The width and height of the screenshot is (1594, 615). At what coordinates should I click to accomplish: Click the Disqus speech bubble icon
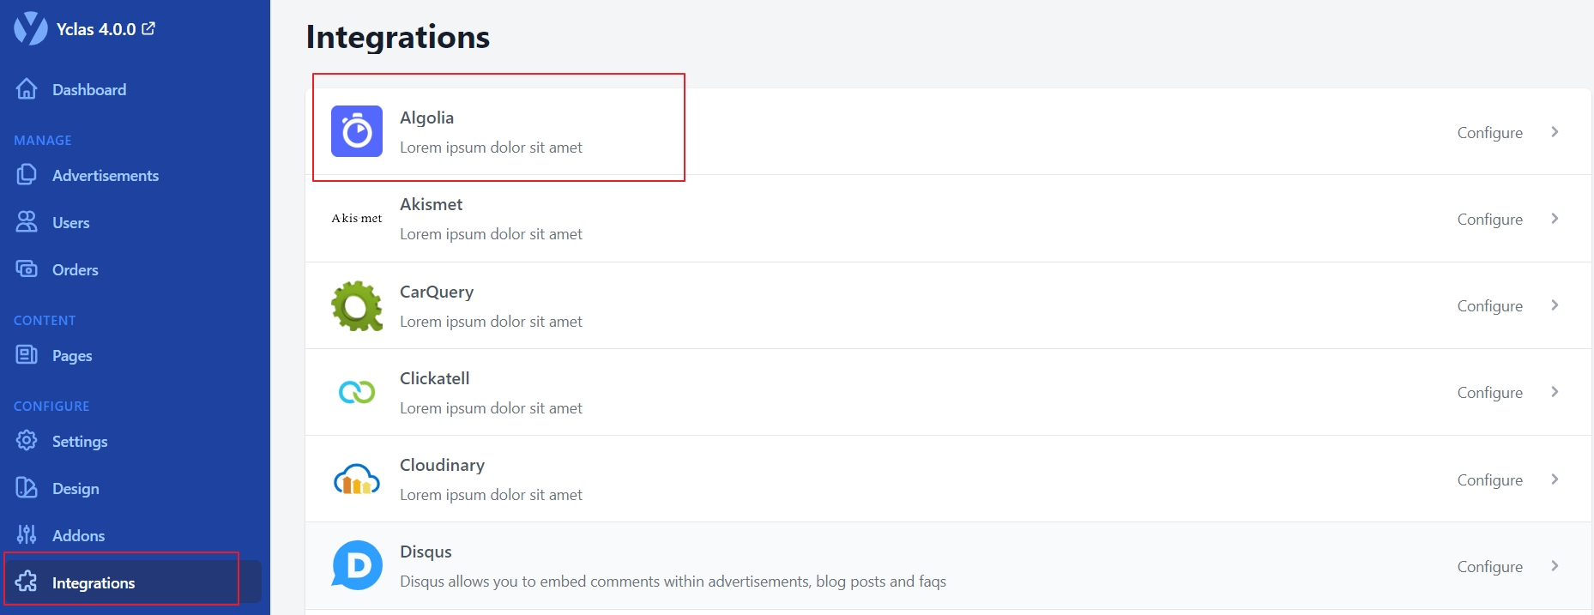click(356, 564)
